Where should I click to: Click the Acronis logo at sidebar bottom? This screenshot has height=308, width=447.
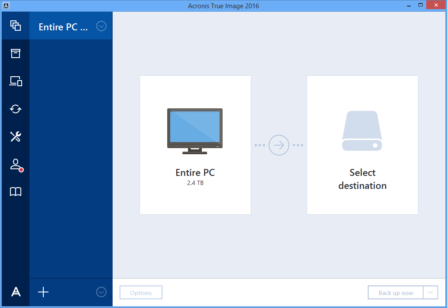pos(16,292)
